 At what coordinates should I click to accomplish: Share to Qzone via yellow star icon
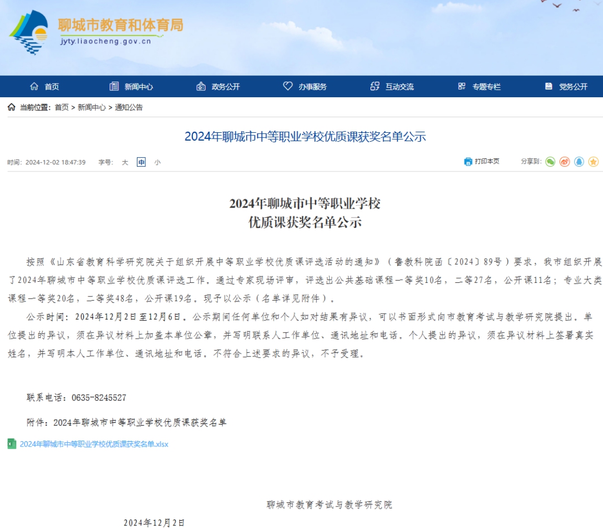pyautogui.click(x=594, y=162)
